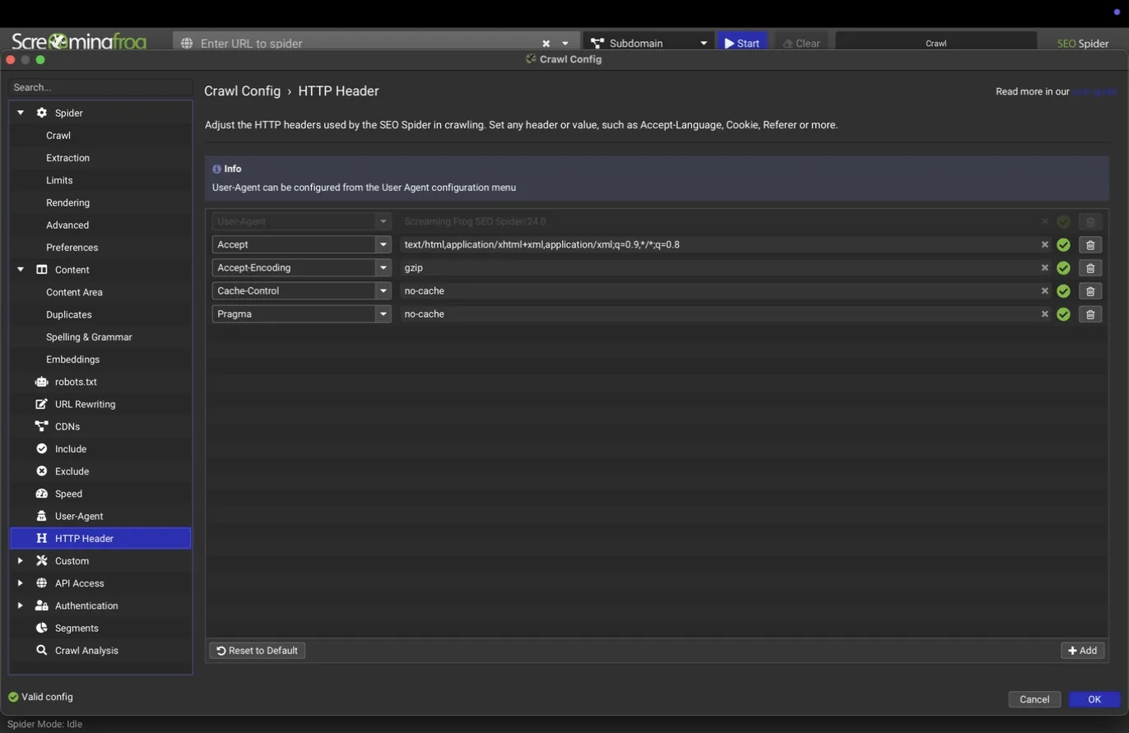The height and width of the screenshot is (733, 1129).
Task: Click the CDNs network icon
Action: (42, 426)
